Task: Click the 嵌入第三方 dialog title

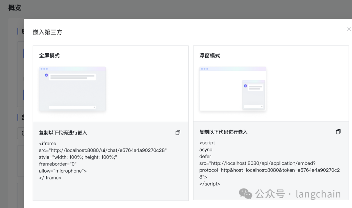Action: tap(47, 32)
